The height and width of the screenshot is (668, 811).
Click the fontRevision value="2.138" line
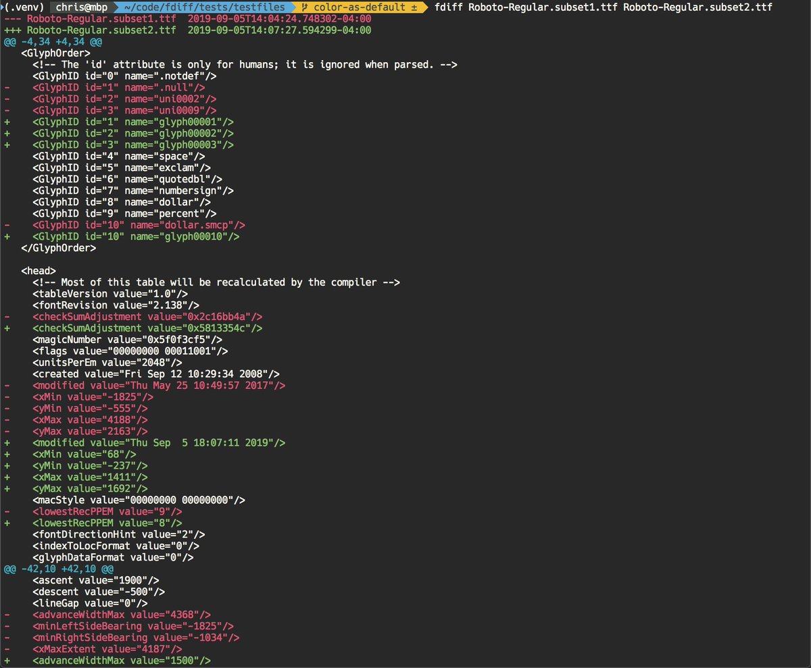pos(116,306)
